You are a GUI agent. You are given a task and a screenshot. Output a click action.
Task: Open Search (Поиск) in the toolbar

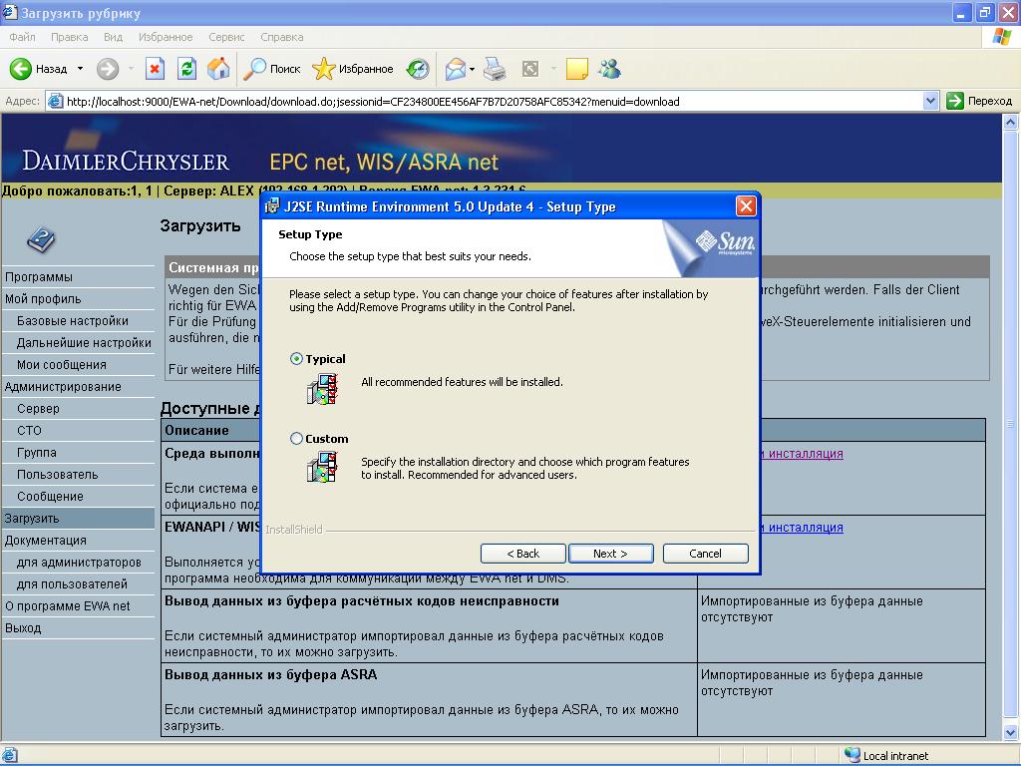point(271,69)
